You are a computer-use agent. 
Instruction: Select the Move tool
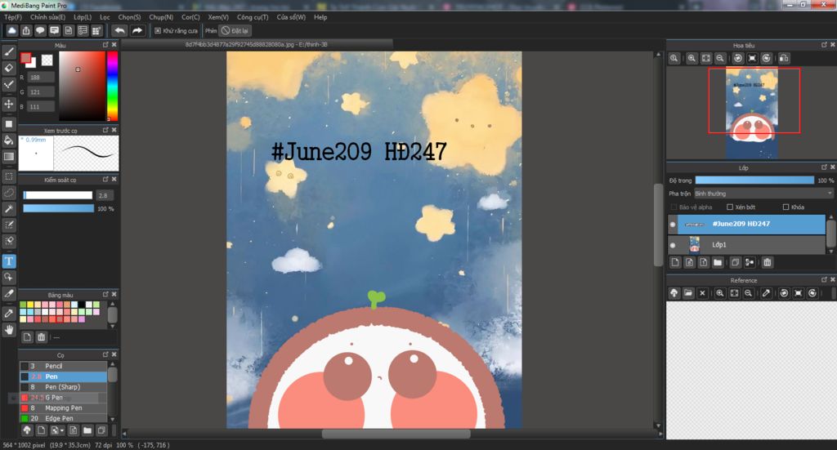(8, 104)
